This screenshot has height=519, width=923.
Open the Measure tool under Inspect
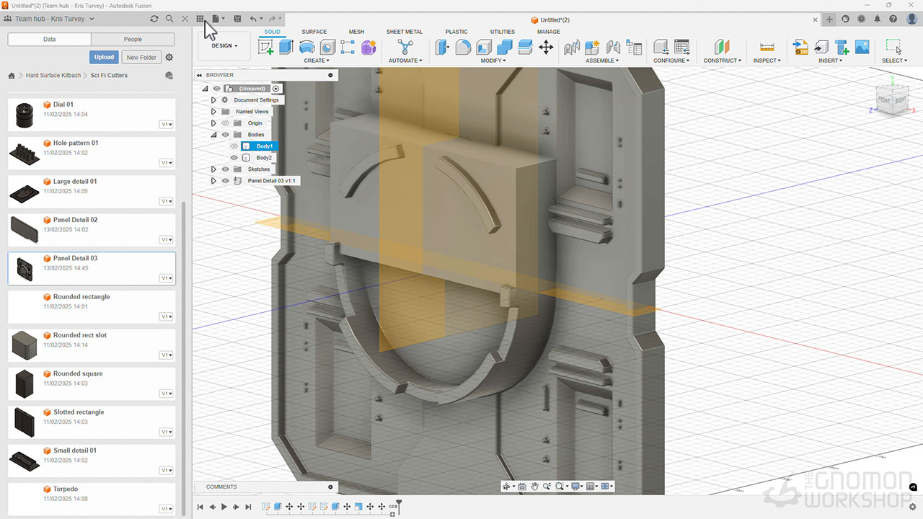tap(767, 47)
